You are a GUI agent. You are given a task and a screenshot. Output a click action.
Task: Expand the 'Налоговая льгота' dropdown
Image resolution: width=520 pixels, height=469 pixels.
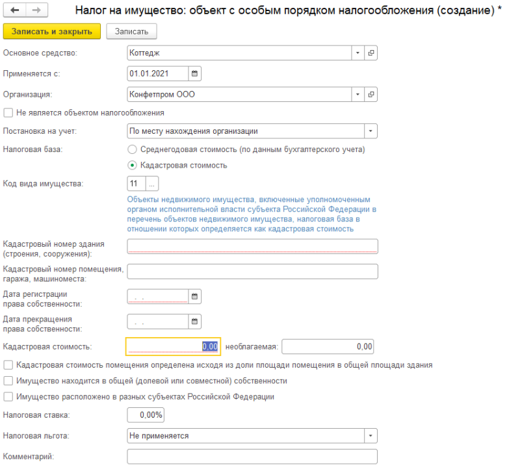[370, 436]
